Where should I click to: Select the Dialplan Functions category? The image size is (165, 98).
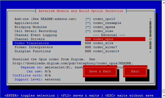[33, 51]
